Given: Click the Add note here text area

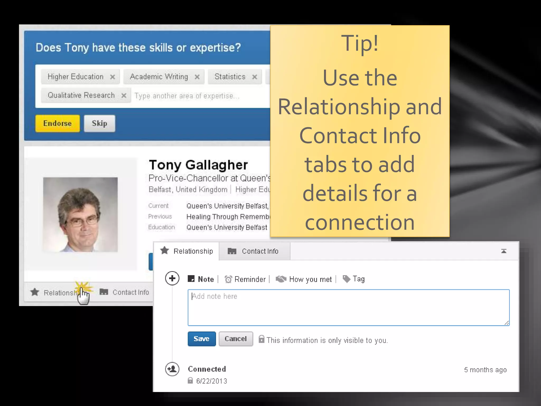Looking at the screenshot, I should (x=348, y=307).
